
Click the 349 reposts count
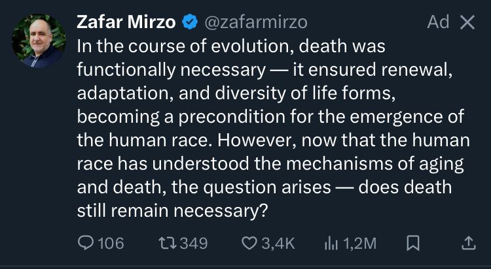193,244
